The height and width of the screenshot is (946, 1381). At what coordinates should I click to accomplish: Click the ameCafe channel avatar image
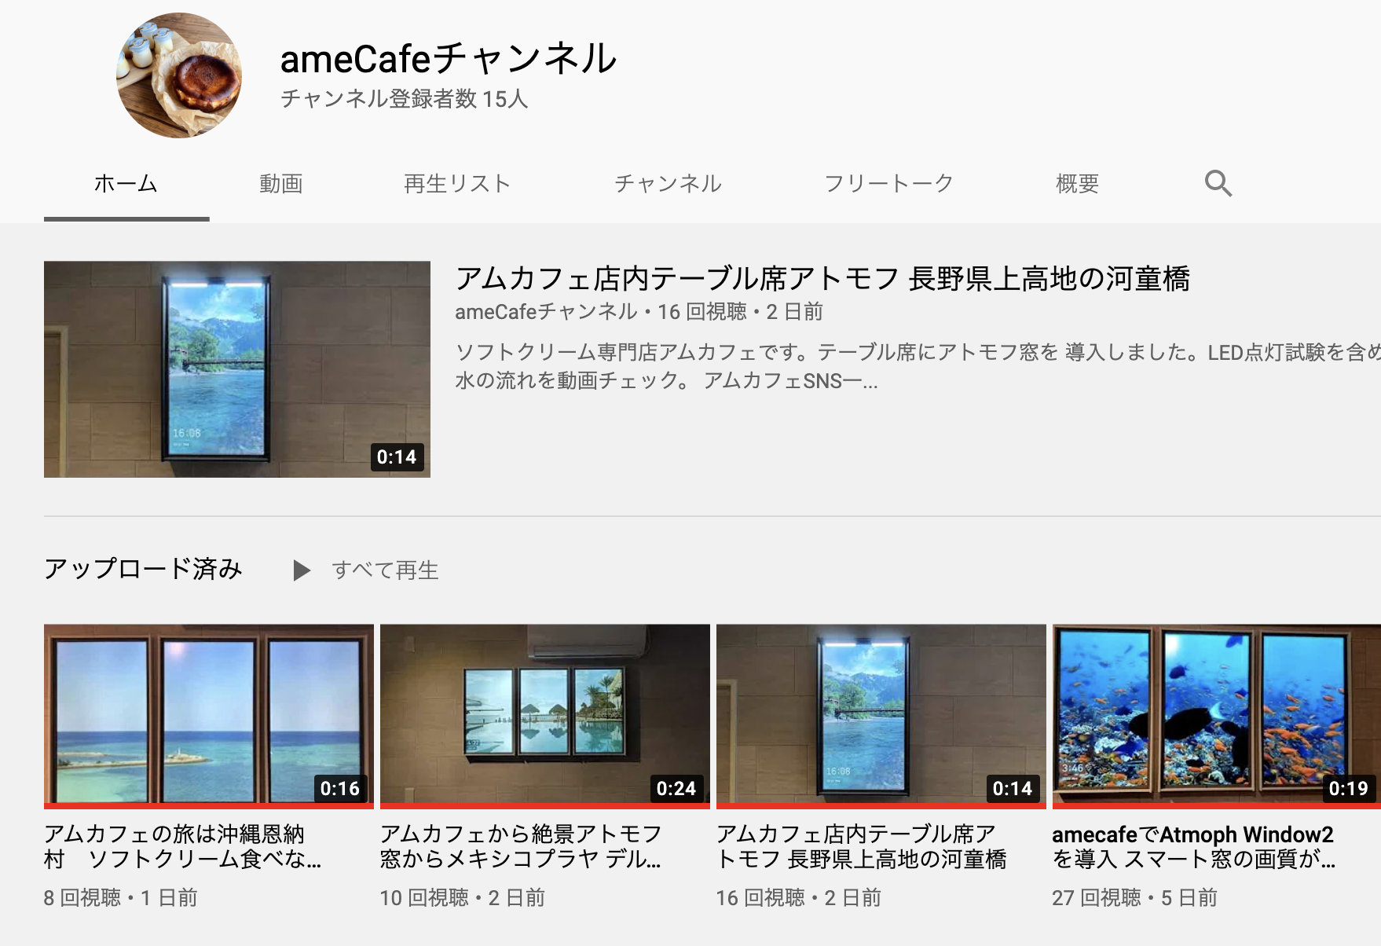[179, 75]
